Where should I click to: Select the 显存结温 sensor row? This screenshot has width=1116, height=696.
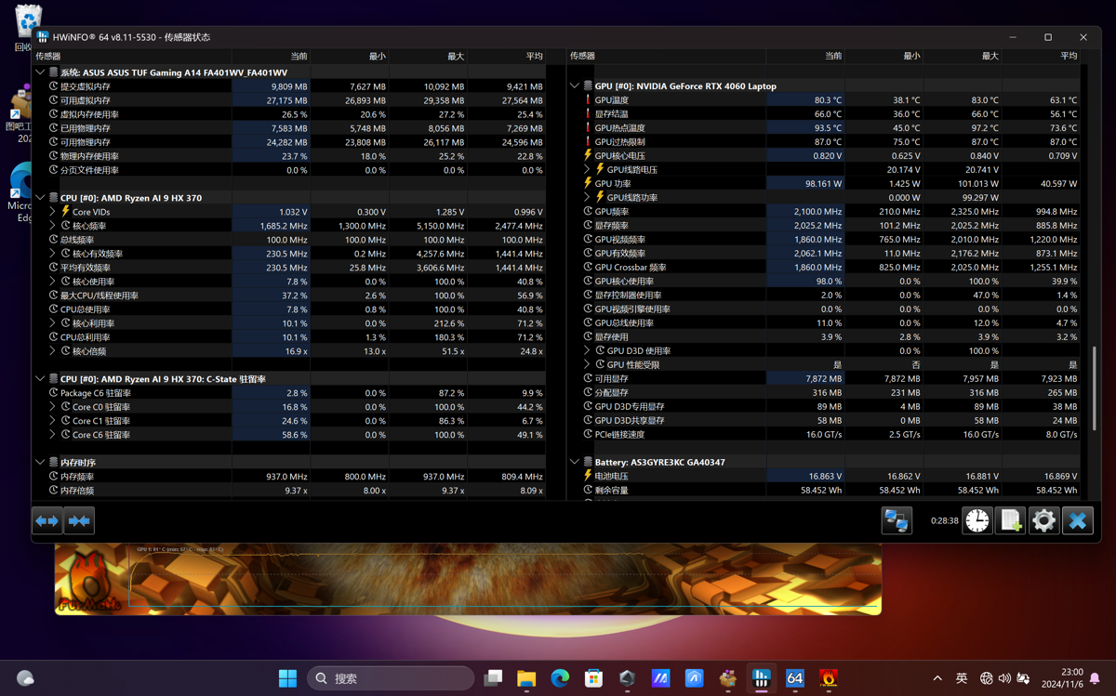coord(824,114)
